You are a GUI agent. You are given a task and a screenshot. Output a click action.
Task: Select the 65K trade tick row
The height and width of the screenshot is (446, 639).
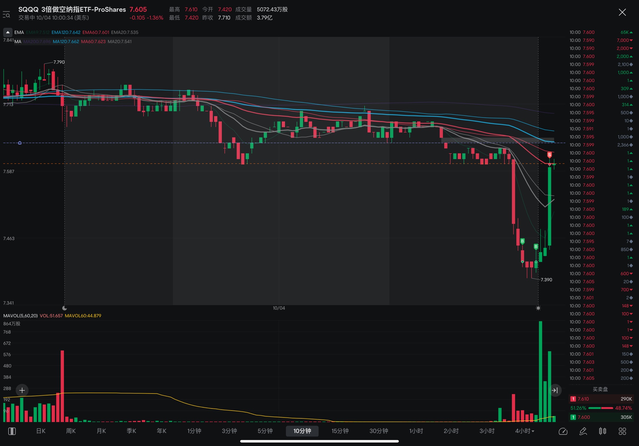tap(601, 32)
